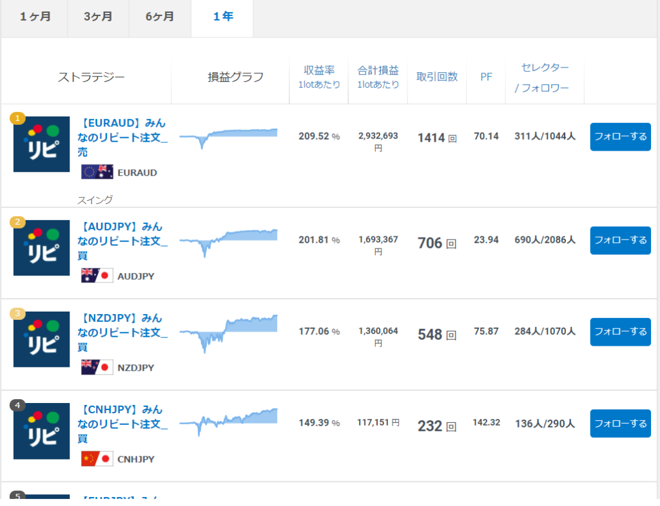Click the AUDJPY currency flag icon
Image resolution: width=660 pixels, height=506 pixels.
click(x=97, y=276)
